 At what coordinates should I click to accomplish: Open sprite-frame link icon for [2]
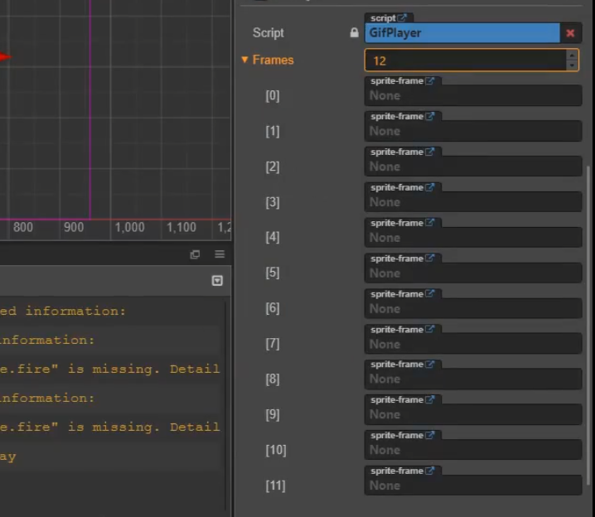[x=429, y=152]
